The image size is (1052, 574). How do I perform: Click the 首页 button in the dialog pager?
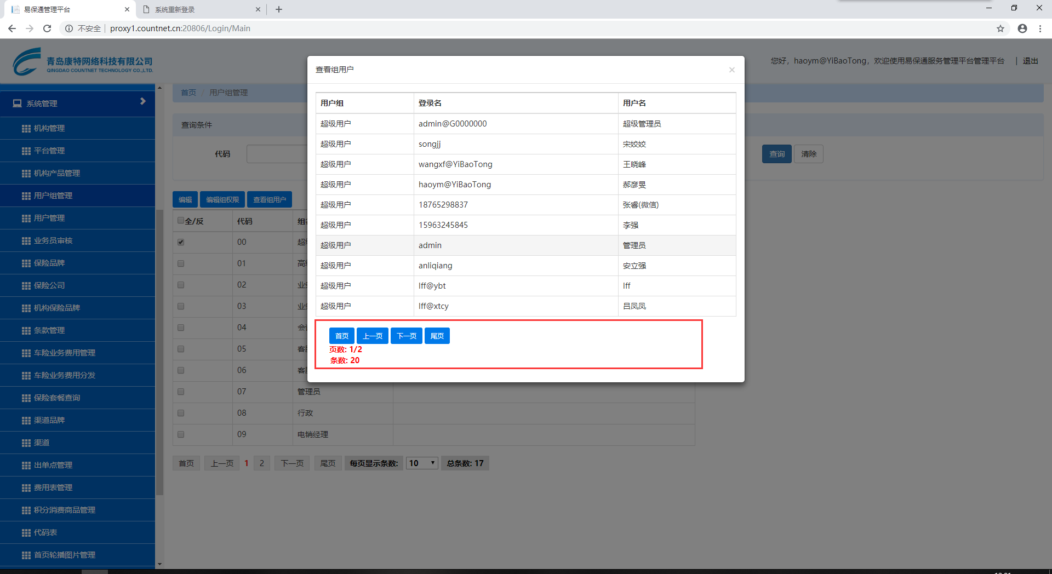tap(342, 336)
